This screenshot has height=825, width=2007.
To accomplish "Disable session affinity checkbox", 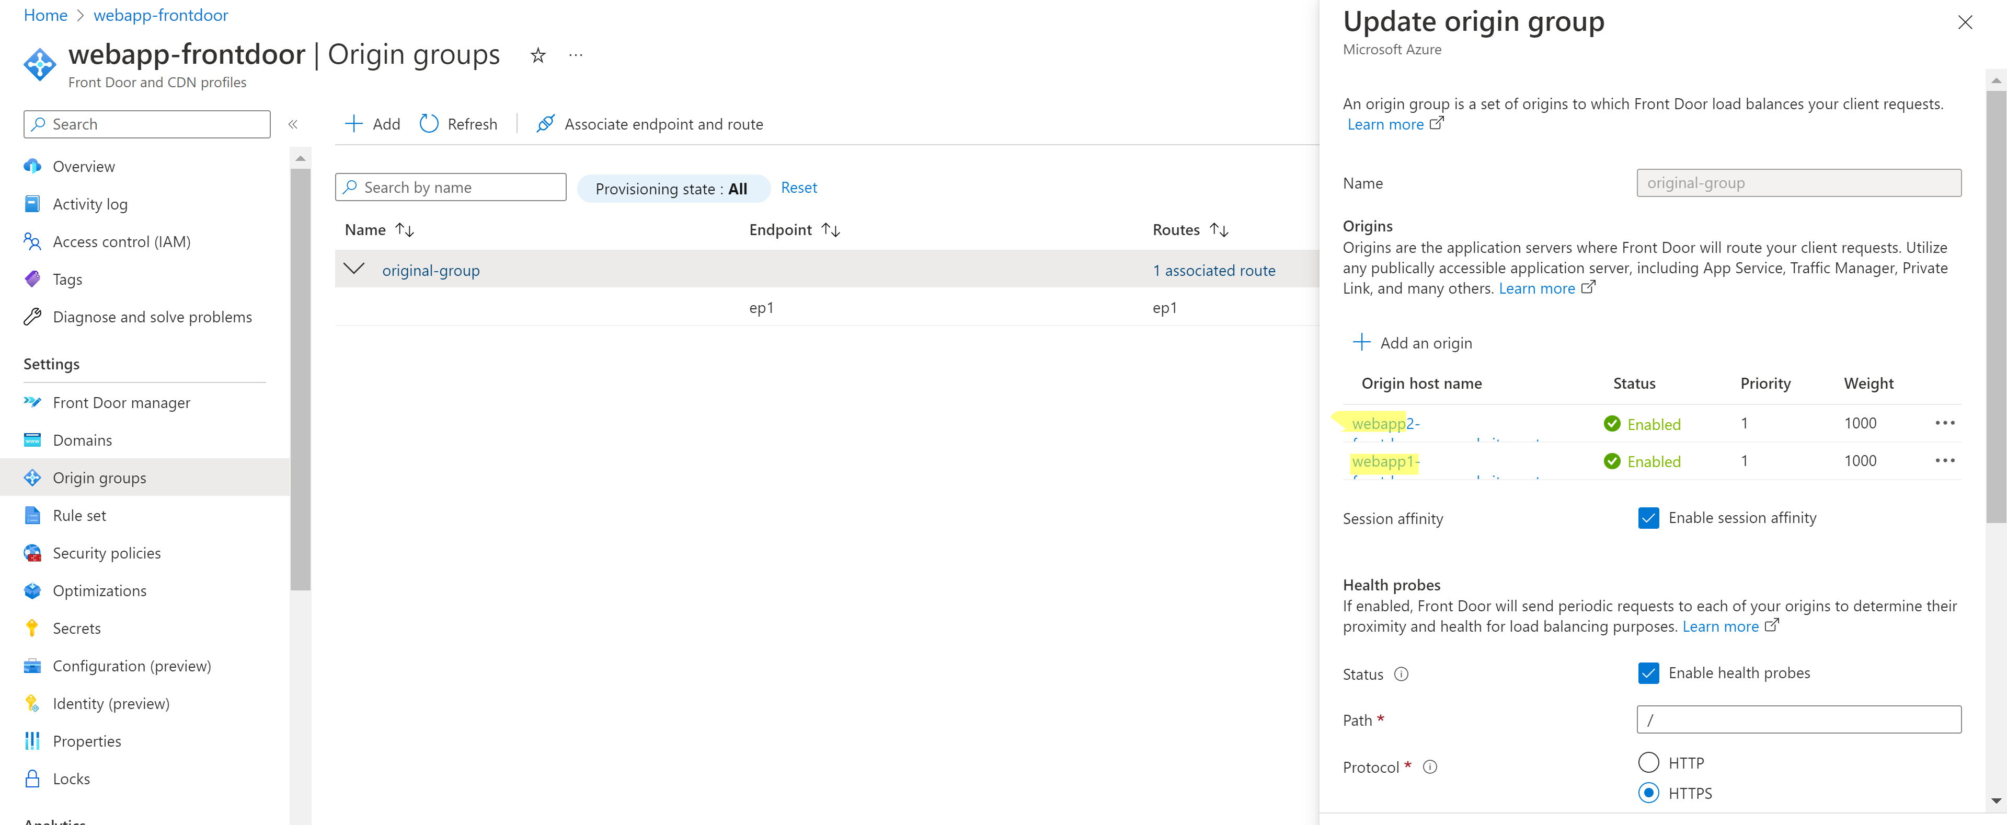I will click(x=1648, y=518).
